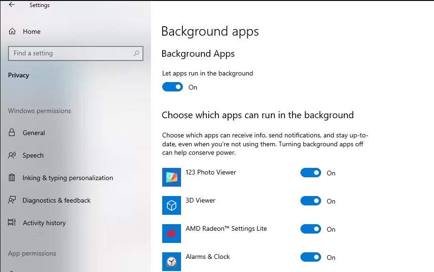The width and height of the screenshot is (434, 272).
Task: Click the Speech icon in sidebar
Action: [12, 155]
